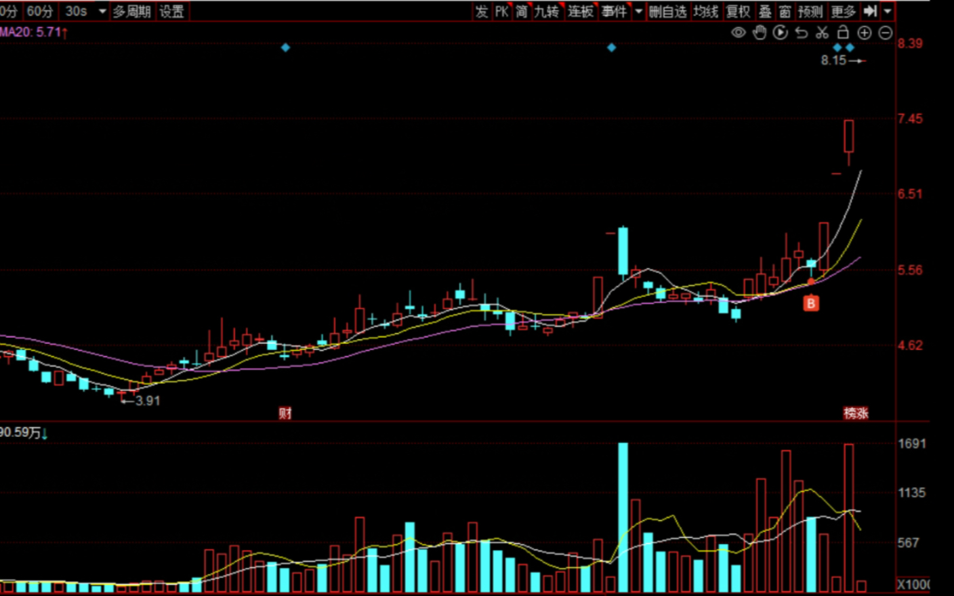Image resolution: width=954 pixels, height=596 pixels.
Task: Click the red B buy marker
Action: (811, 303)
